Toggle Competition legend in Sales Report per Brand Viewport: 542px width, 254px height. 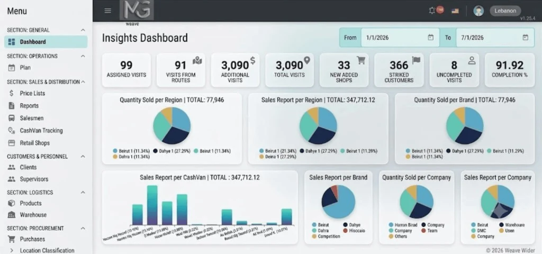coord(326,237)
